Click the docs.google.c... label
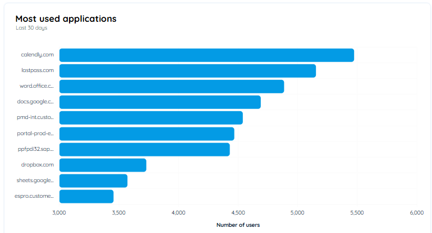 tap(35, 102)
